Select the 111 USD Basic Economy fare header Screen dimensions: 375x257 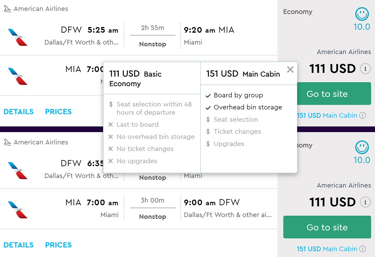tap(135, 78)
